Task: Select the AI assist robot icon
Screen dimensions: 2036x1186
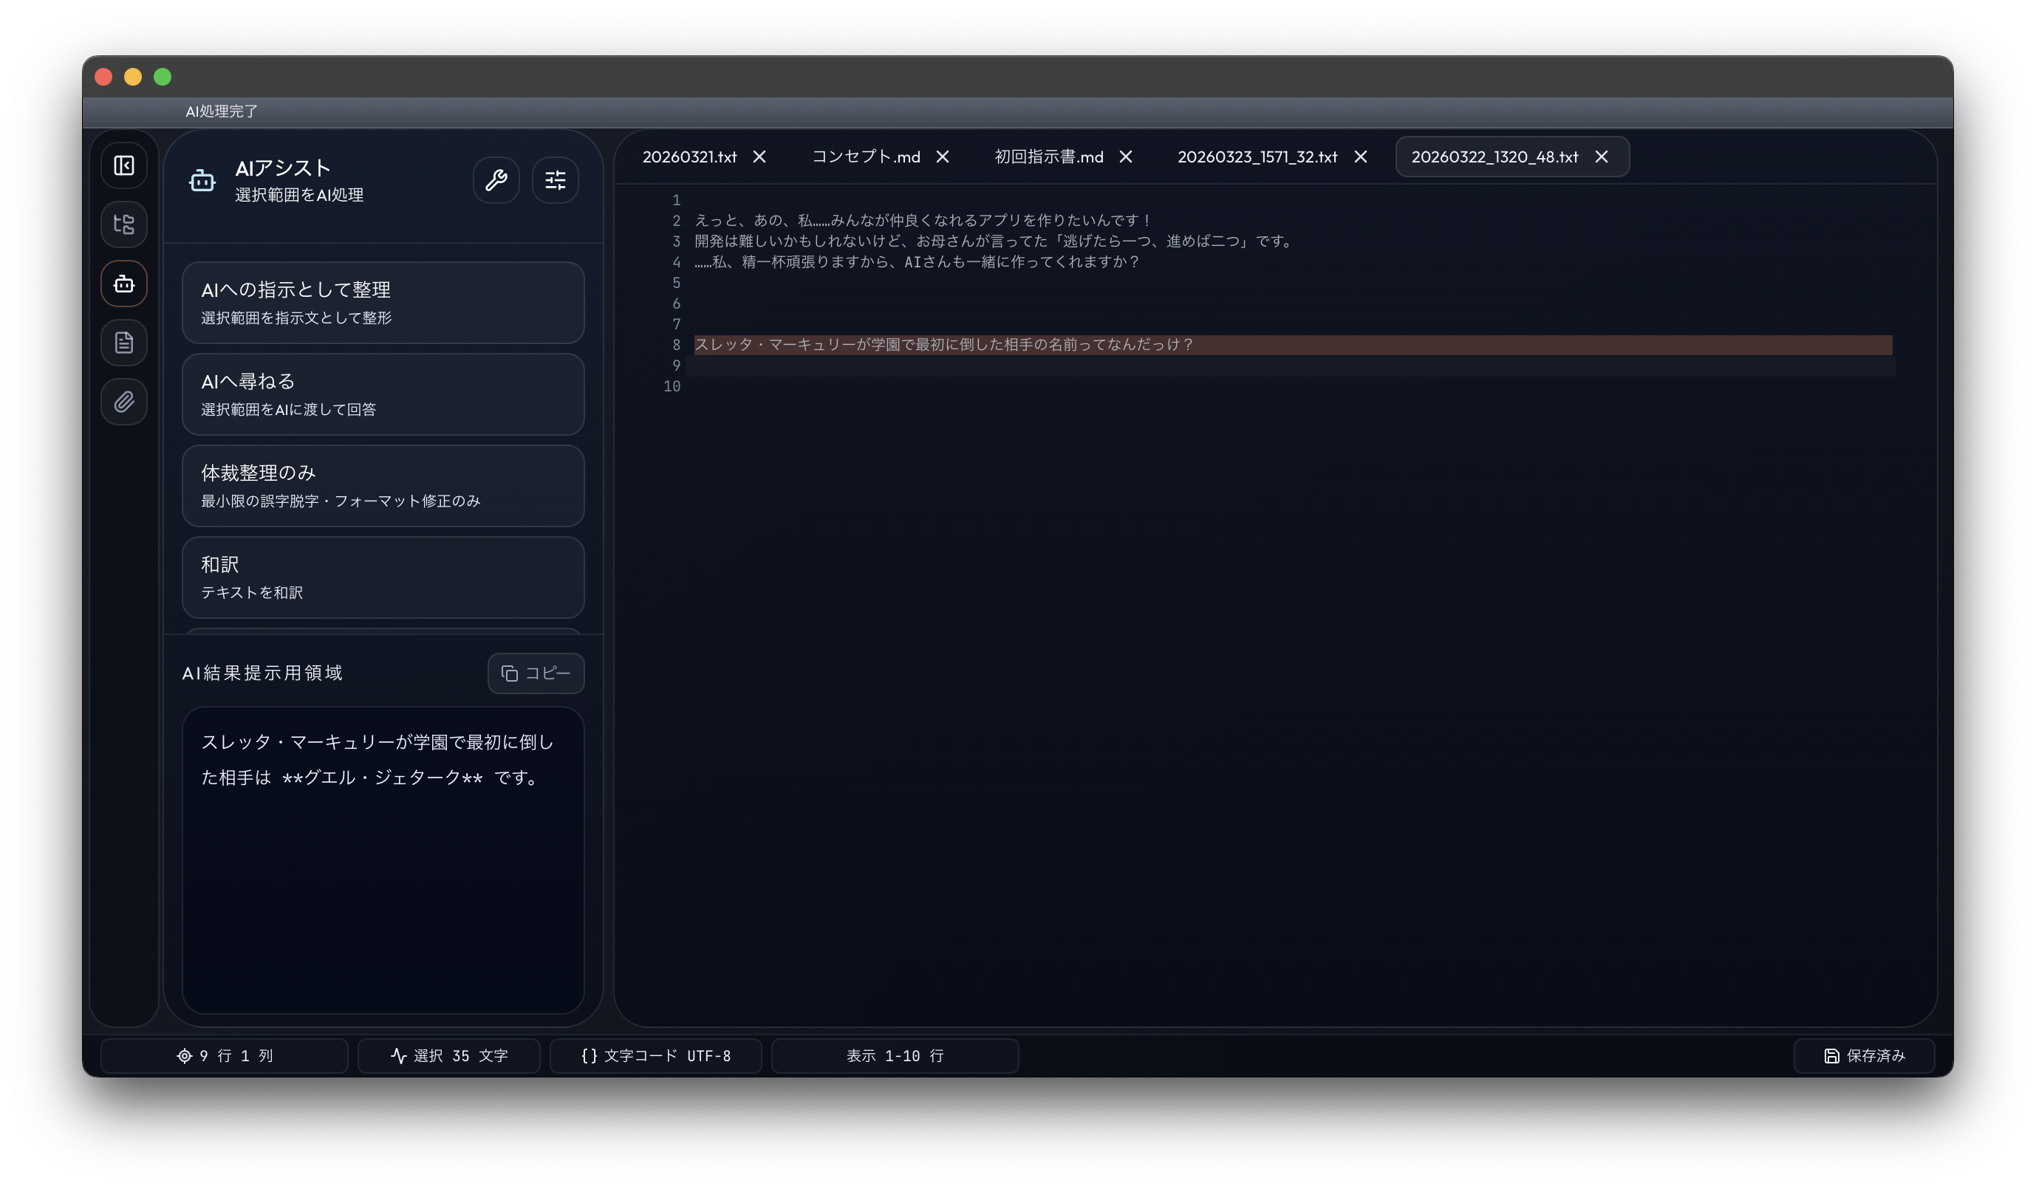Action: (123, 284)
